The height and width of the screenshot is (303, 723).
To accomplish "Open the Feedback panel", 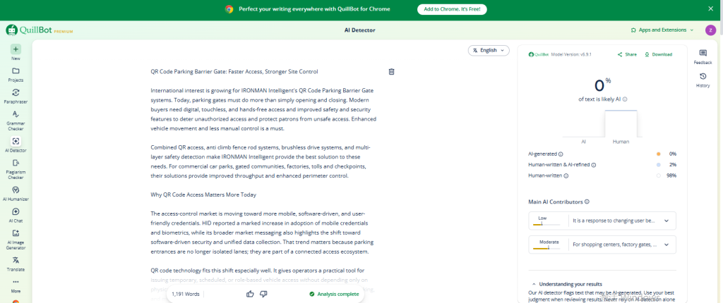I will tap(703, 56).
